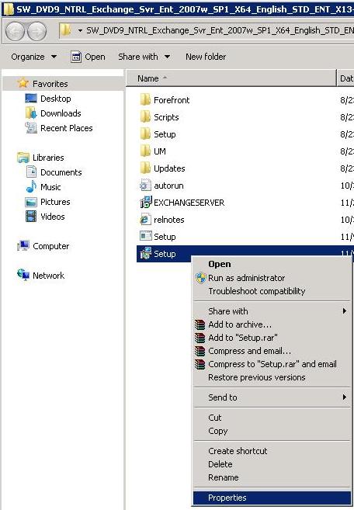Click the Updates folder icon
Viewport: 354px width, 510px height.
pos(145,168)
